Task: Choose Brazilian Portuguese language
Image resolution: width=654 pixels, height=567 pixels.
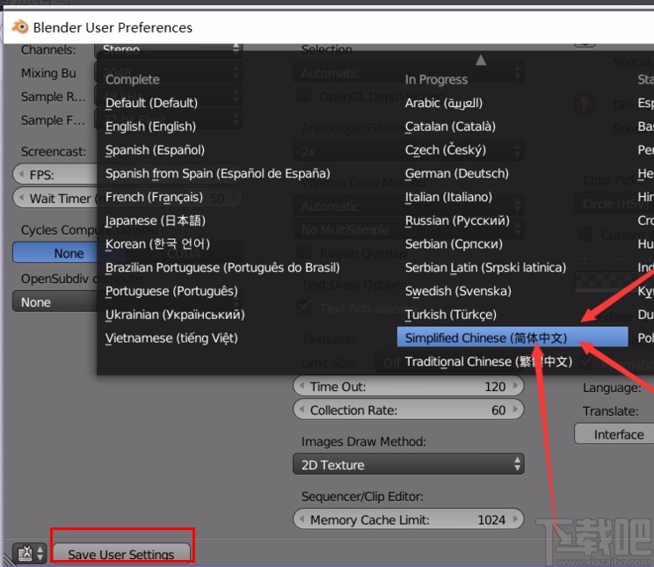Action: (222, 267)
